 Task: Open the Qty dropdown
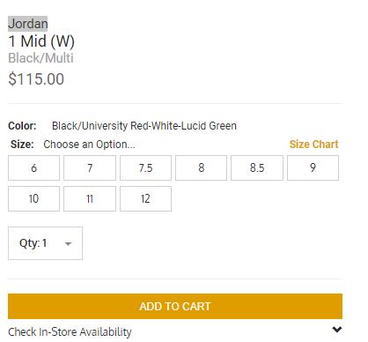(45, 243)
